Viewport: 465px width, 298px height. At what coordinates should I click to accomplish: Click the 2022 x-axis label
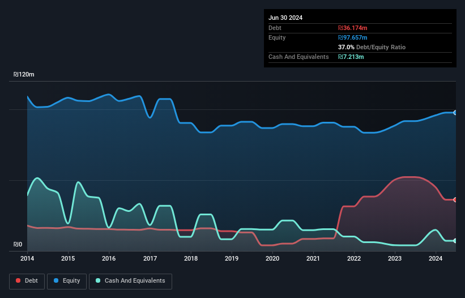pyautogui.click(x=354, y=258)
